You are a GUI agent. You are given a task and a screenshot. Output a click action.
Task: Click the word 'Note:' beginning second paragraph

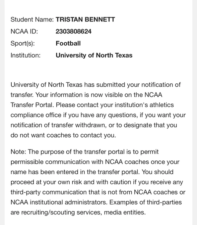point(18,152)
